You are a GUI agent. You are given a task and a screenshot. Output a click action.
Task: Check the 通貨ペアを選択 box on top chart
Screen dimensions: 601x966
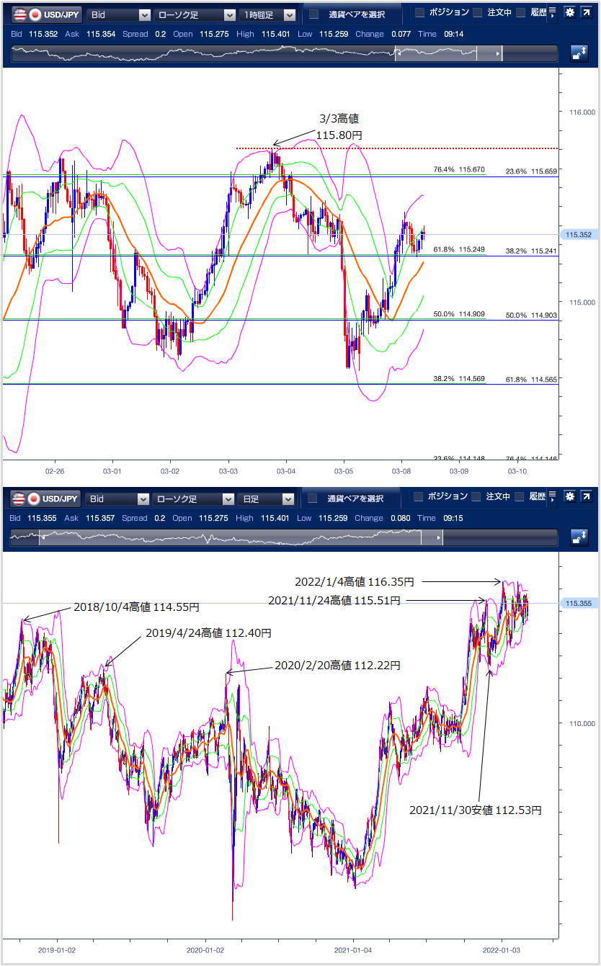[x=313, y=14]
